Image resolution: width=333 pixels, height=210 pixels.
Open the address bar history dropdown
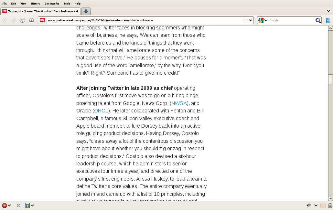[251, 20]
